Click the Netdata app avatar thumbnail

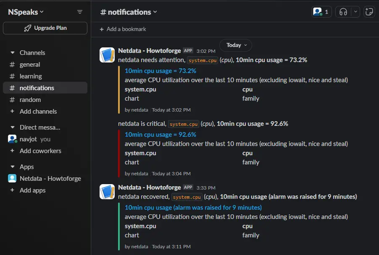click(x=107, y=55)
